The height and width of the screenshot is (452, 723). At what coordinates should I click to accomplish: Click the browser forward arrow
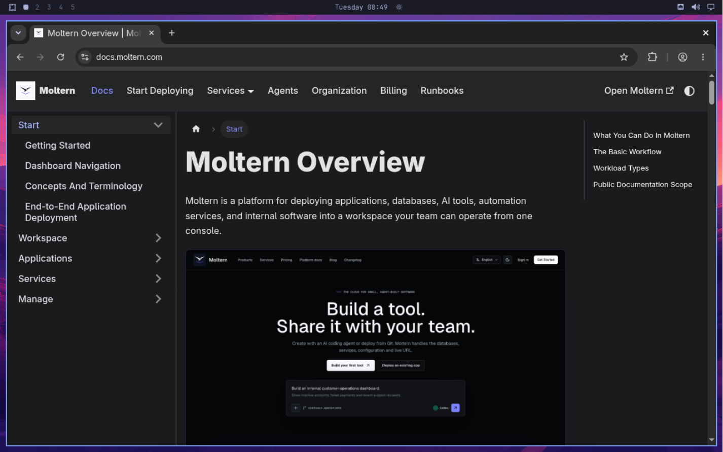pyautogui.click(x=41, y=57)
